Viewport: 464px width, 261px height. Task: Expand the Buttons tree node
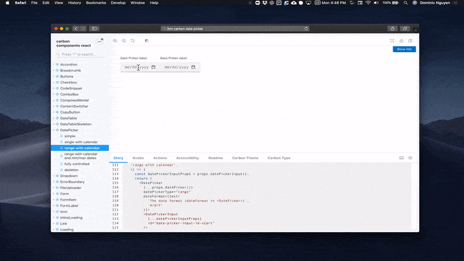click(x=54, y=77)
